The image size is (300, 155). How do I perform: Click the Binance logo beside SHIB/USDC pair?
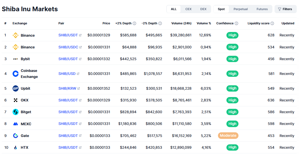click(x=16, y=47)
